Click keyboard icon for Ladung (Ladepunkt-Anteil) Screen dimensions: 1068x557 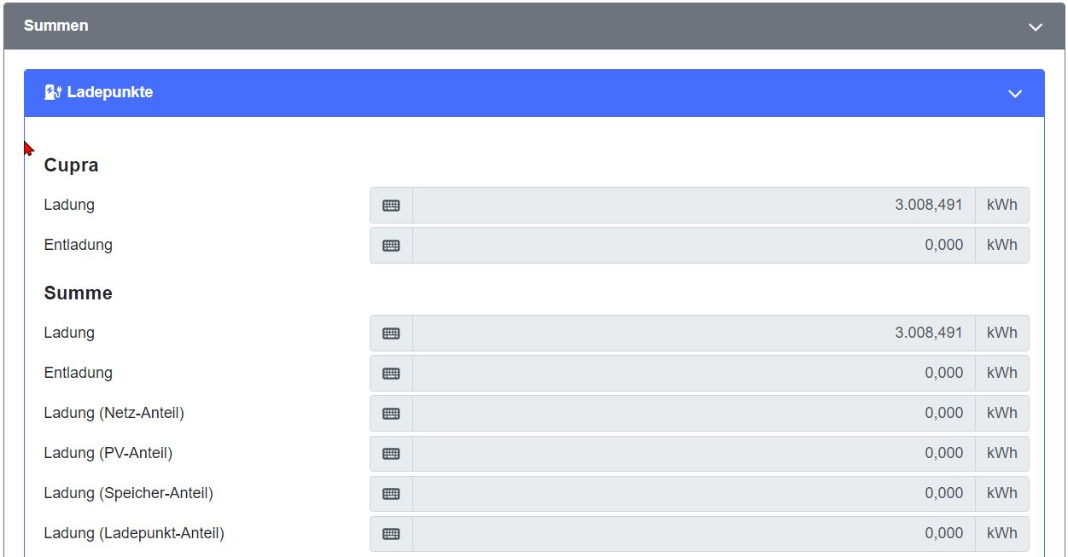391,534
